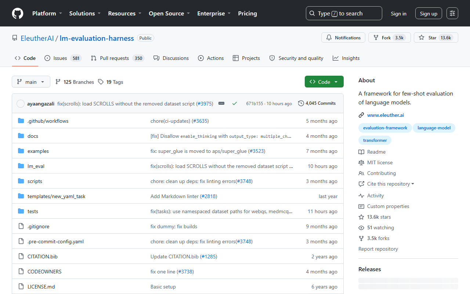Image resolution: width=470 pixels, height=294 pixels.
Task: Open the EleutherAI organization link
Action: pyautogui.click(x=37, y=38)
